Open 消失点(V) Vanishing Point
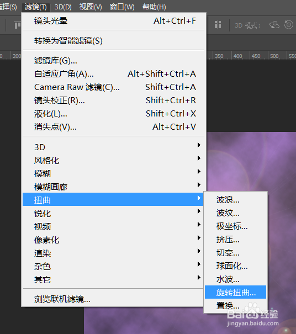 tap(114, 127)
